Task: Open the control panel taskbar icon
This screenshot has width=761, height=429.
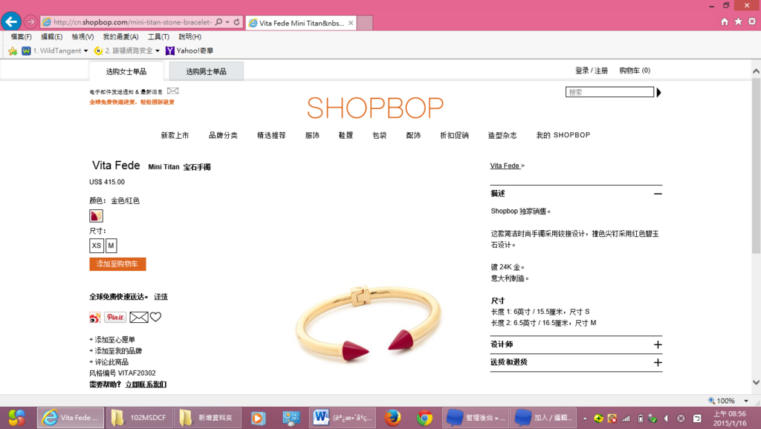Action: click(291, 418)
